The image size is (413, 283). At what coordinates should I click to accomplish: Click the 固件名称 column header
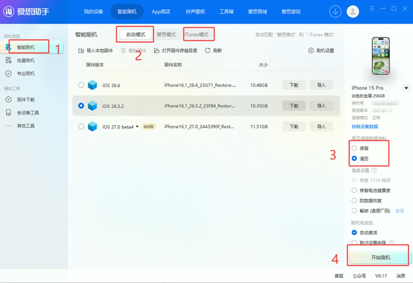tap(173, 65)
